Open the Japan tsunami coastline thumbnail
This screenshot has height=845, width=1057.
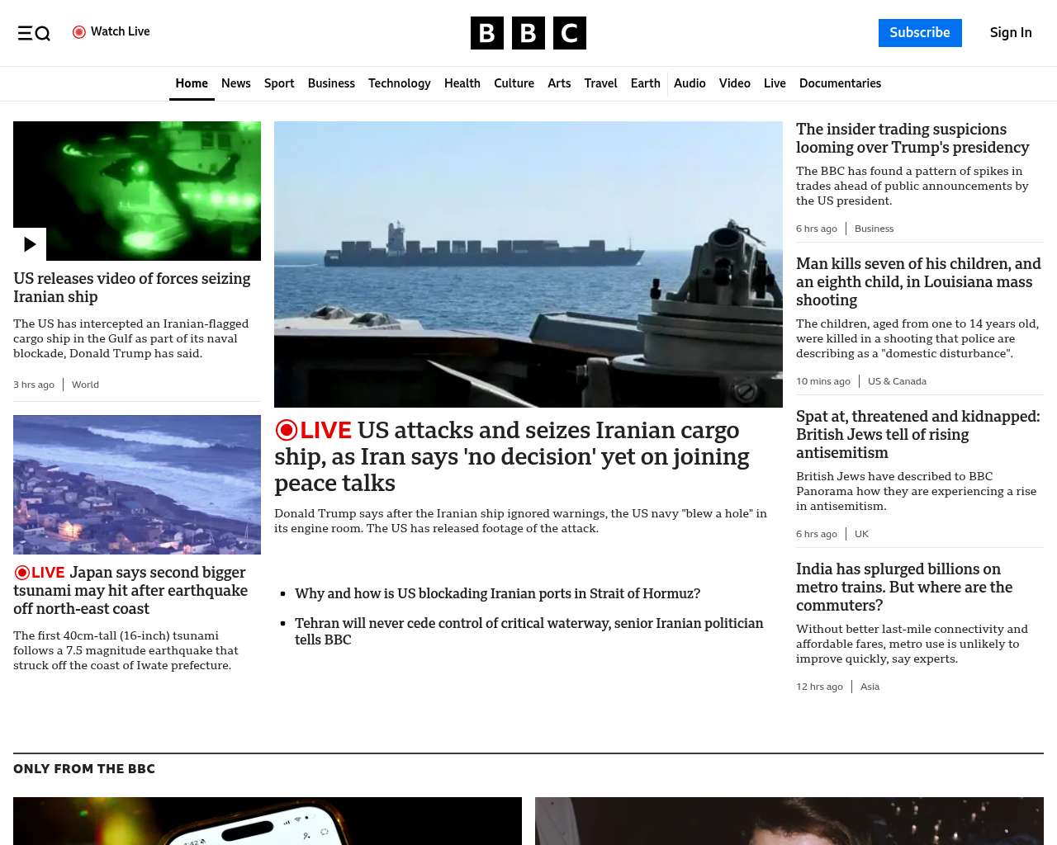coord(137,484)
